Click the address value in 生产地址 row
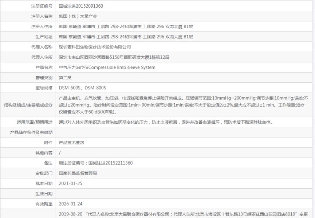 [126, 37]
